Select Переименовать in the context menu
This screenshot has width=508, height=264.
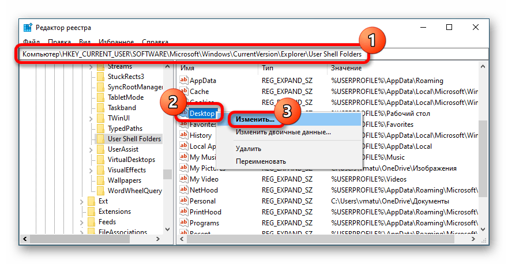coord(260,161)
